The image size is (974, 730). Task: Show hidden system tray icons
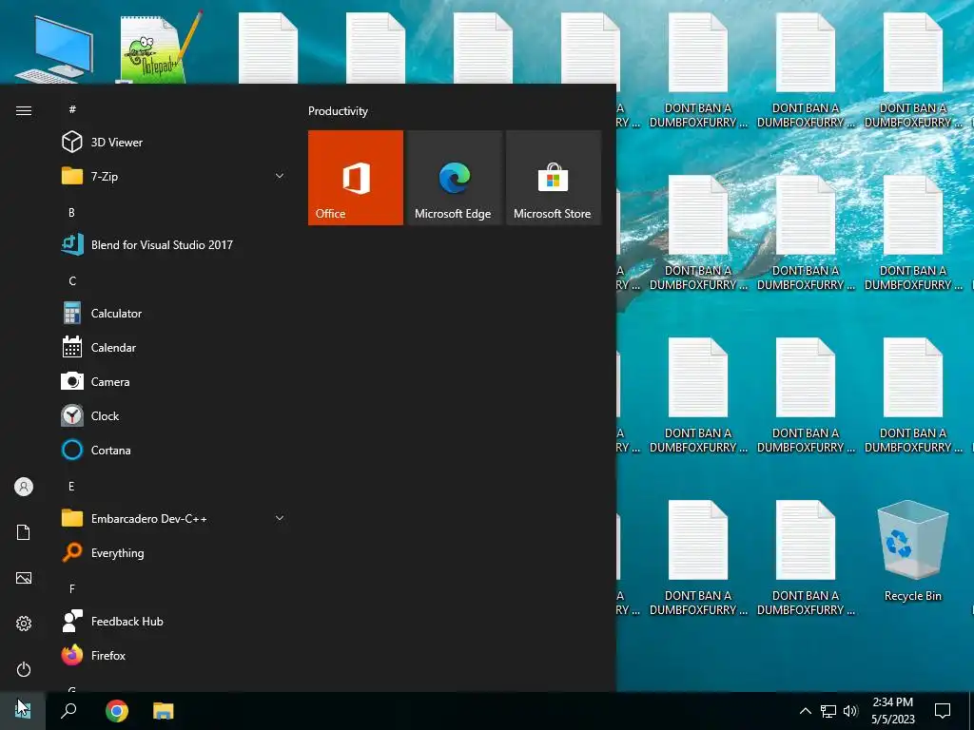[x=805, y=711]
